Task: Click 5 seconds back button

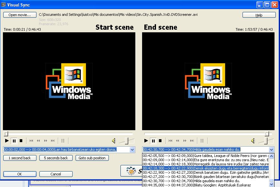Action: point(56,158)
